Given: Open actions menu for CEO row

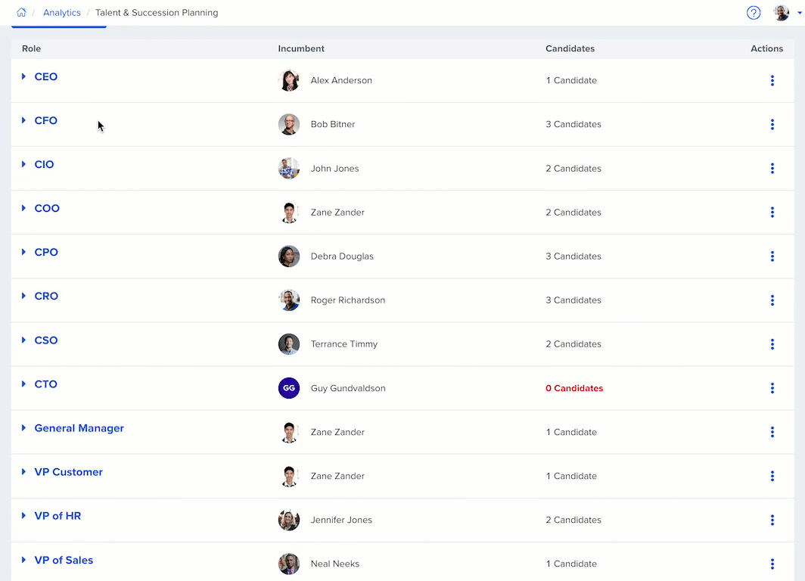Looking at the screenshot, I should [772, 81].
